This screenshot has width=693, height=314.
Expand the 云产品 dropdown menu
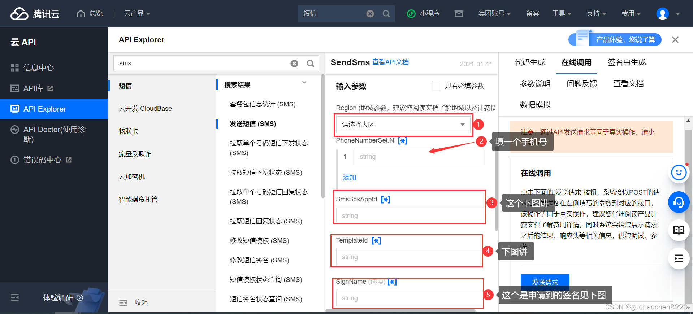[137, 14]
